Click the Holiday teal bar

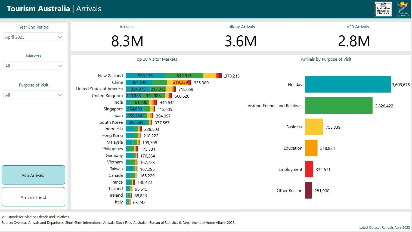(x=348, y=84)
